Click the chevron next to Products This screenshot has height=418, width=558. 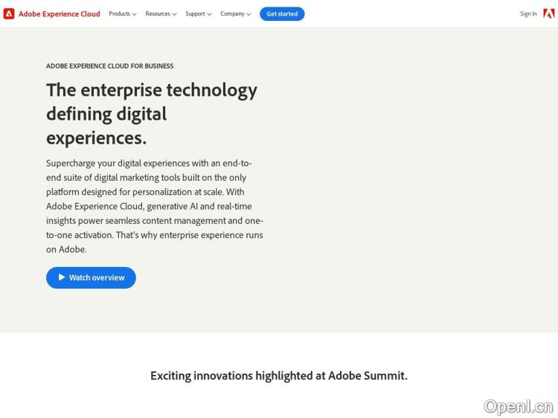(135, 14)
